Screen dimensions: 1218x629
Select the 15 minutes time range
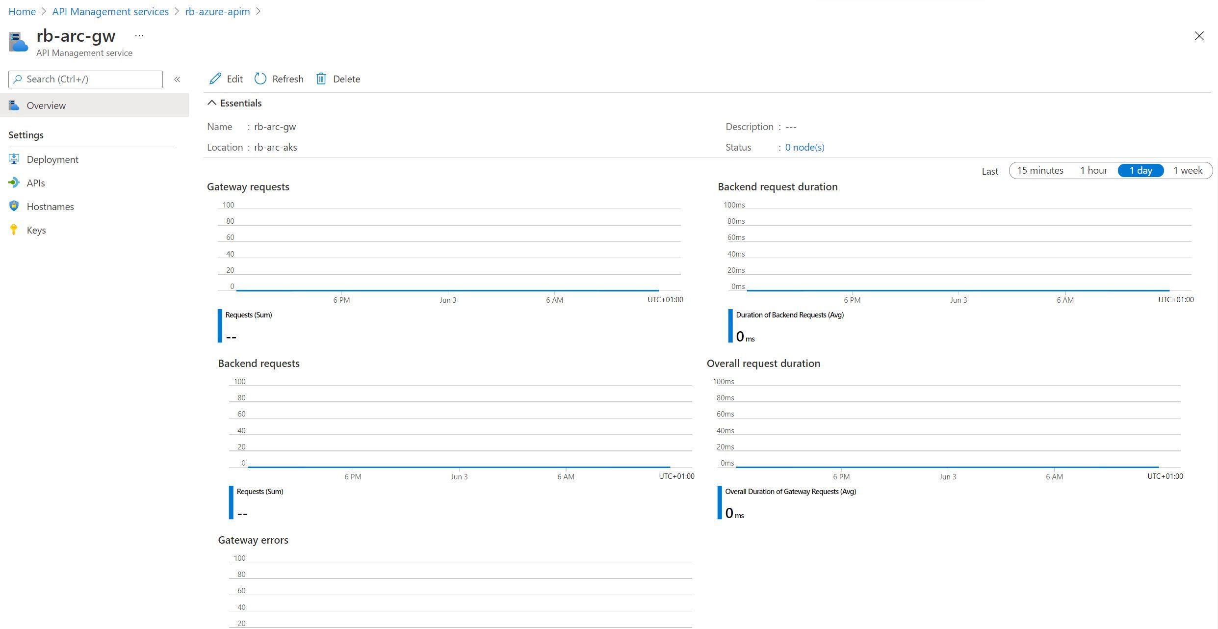(1040, 170)
